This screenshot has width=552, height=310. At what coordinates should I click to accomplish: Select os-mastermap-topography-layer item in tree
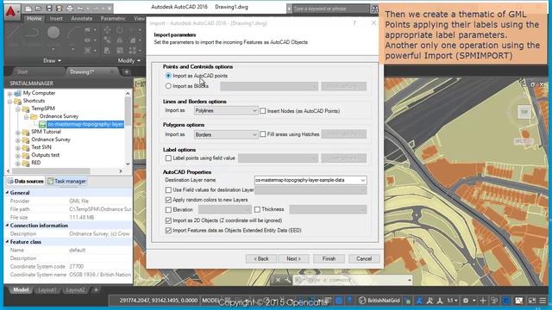[85, 124]
